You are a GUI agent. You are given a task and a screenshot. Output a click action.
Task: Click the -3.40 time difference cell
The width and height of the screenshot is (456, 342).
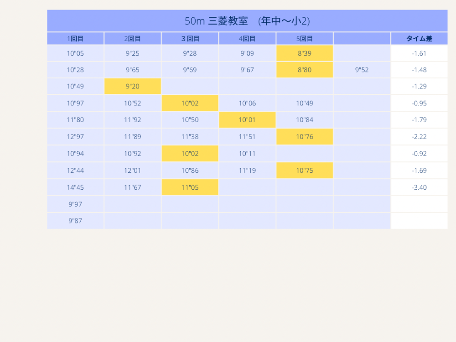[x=419, y=187]
